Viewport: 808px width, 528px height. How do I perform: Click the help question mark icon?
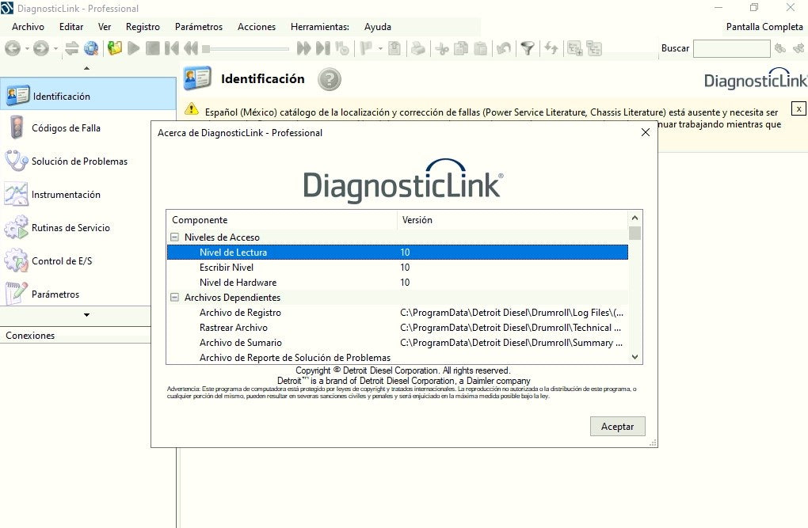click(x=330, y=79)
